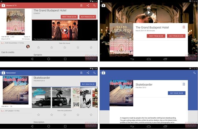The width and height of the screenshot is (198, 129).
Task: Open search from the Newsstand toolbar
Action: [x=94, y=73]
